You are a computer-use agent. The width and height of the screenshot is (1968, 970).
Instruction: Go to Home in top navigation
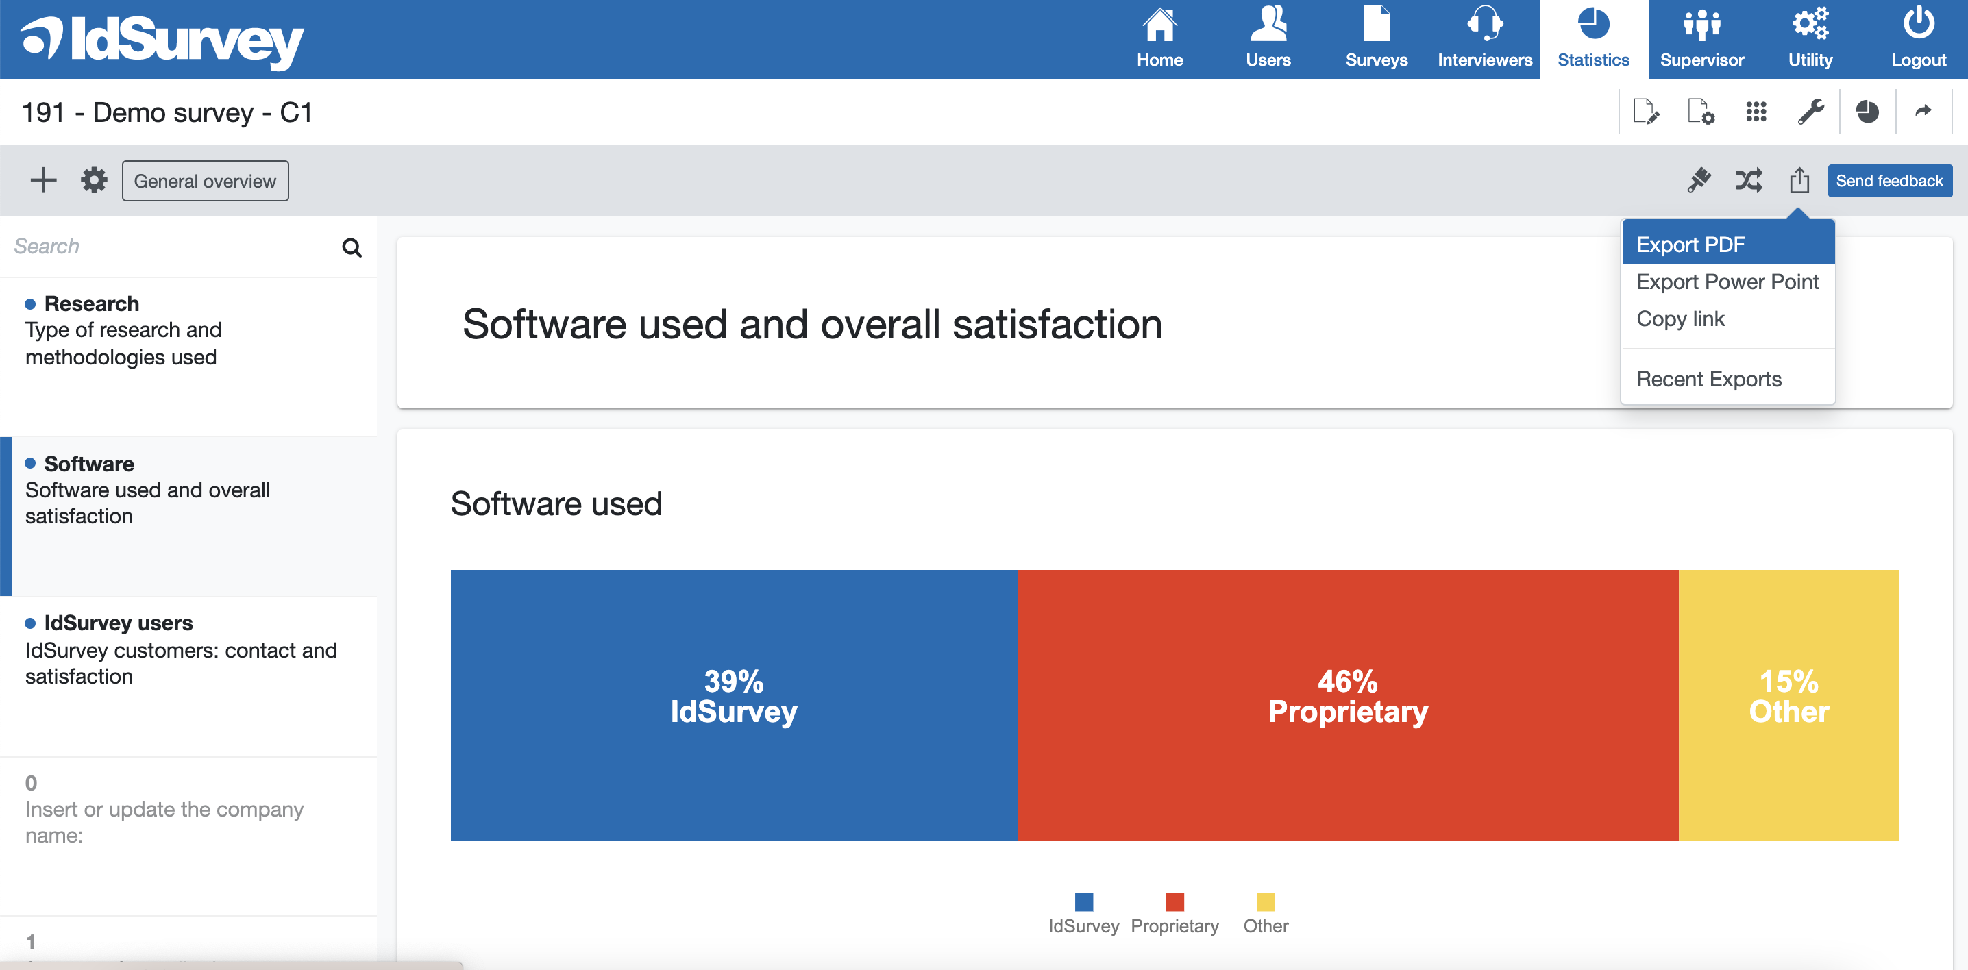1159,39
